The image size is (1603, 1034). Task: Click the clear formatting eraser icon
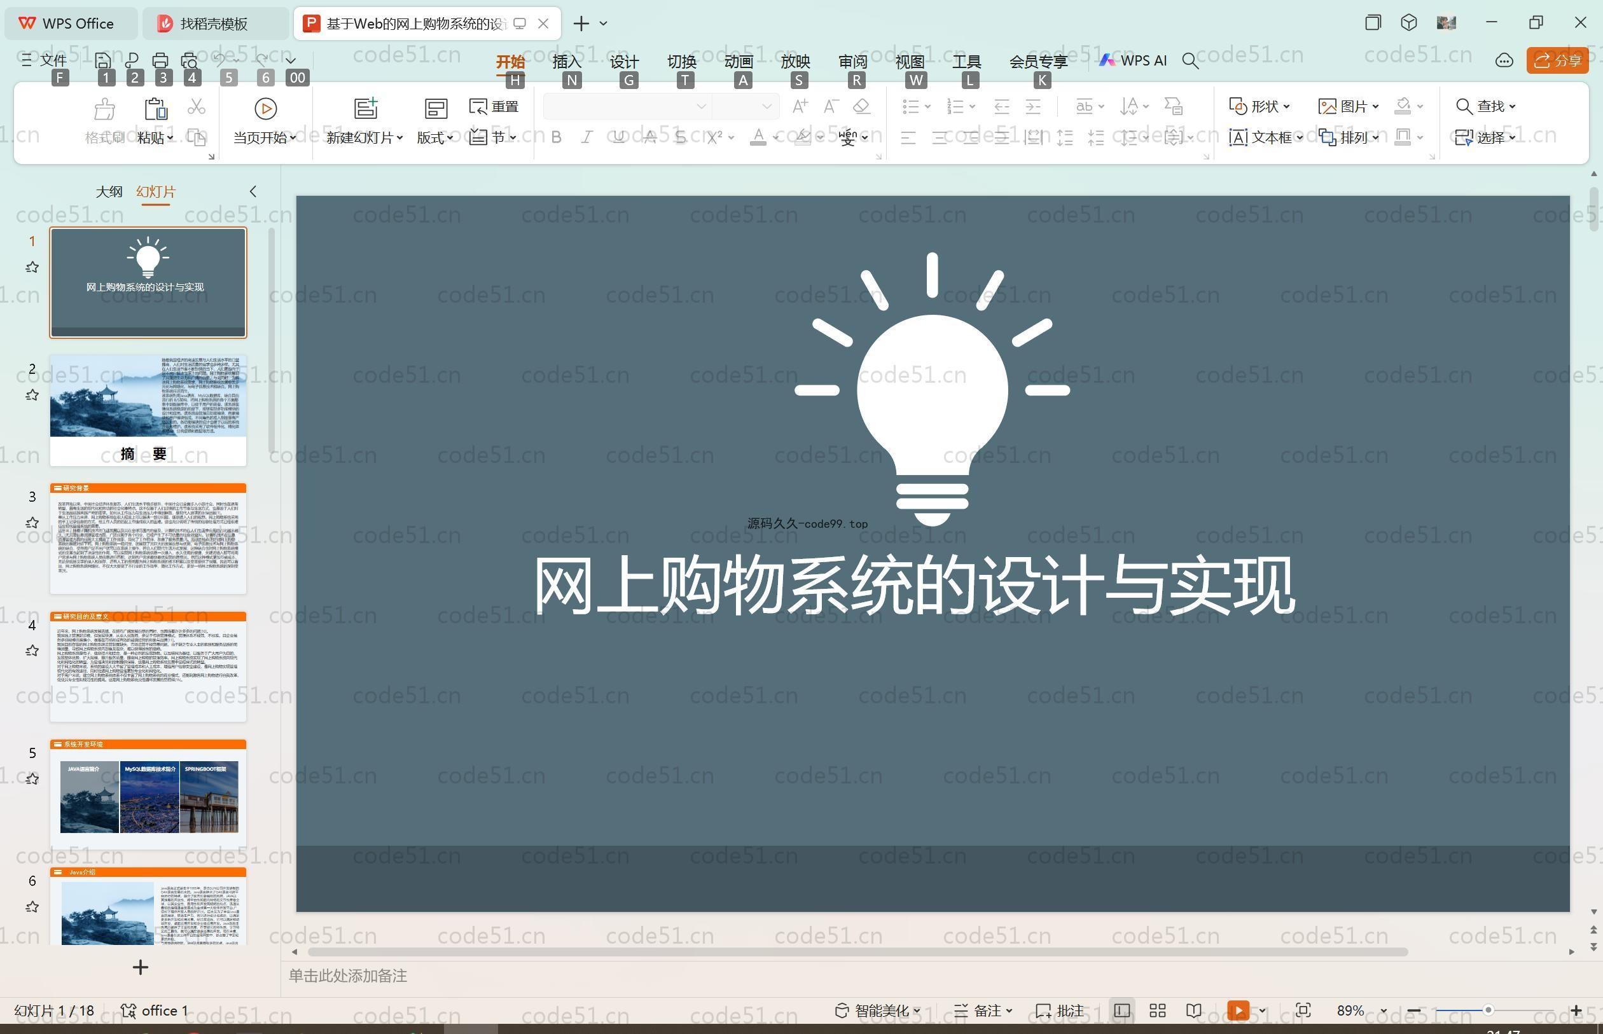861,106
